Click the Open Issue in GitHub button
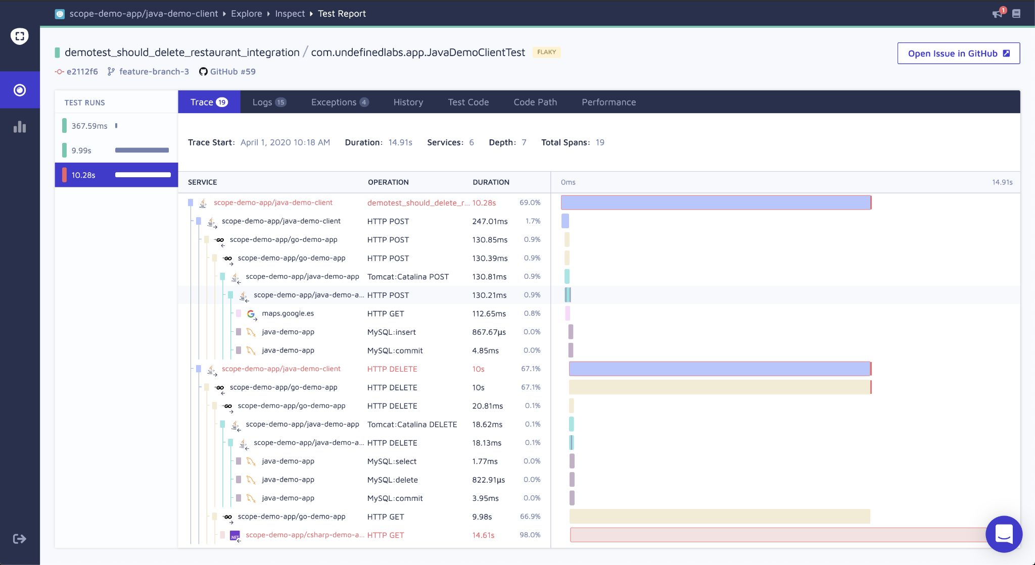The height and width of the screenshot is (565, 1035). point(958,53)
